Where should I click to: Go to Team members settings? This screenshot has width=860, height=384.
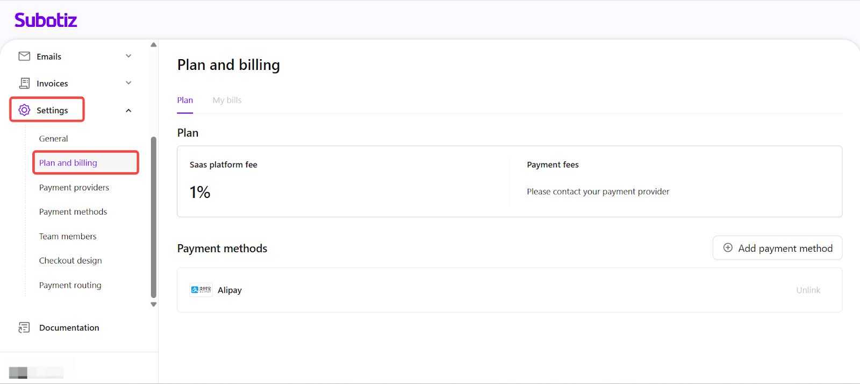click(68, 237)
